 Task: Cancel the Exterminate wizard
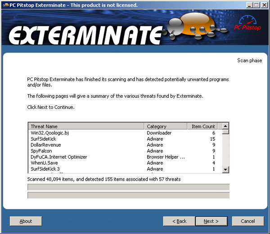248,221
